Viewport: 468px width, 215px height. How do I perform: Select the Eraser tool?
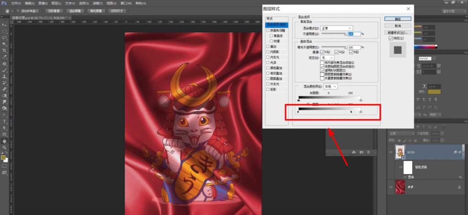click(5, 89)
